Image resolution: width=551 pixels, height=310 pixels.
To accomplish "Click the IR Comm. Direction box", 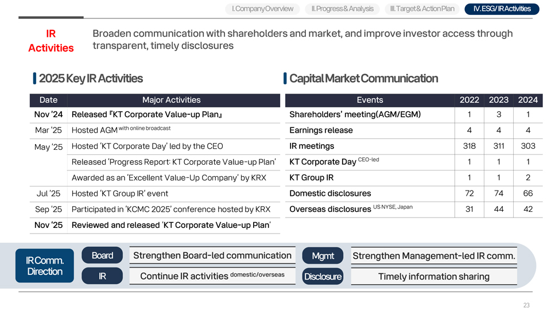I will point(45,266).
